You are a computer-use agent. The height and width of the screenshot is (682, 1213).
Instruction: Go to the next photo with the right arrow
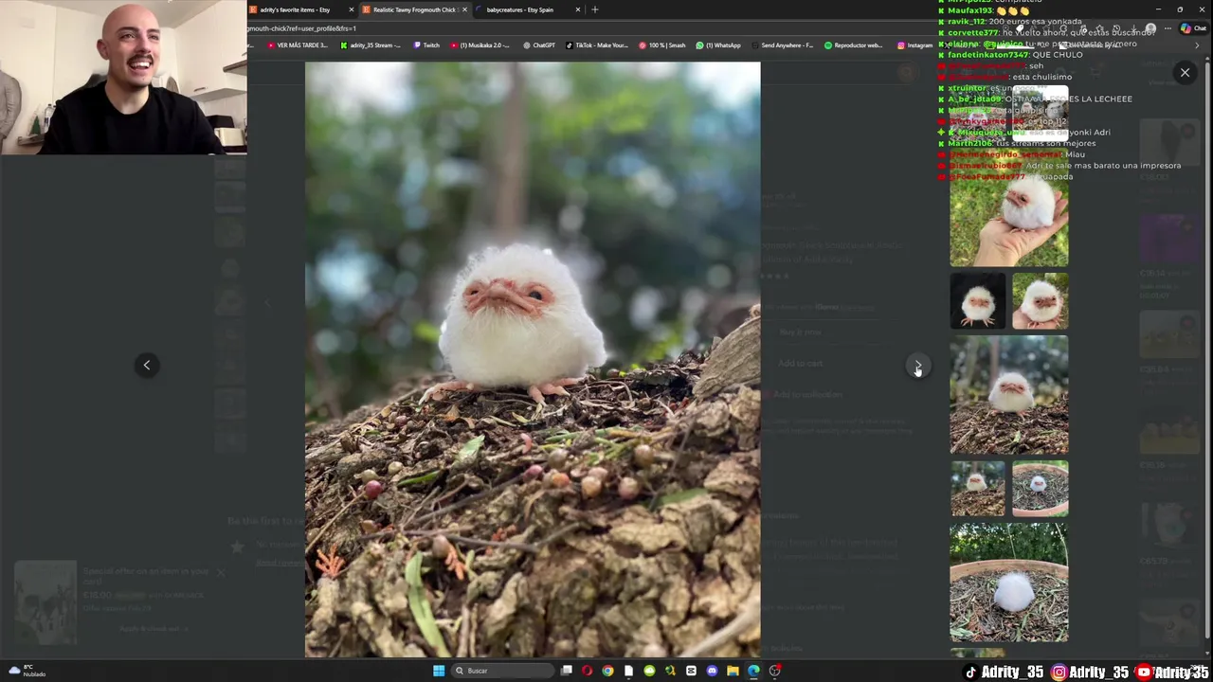click(x=917, y=366)
